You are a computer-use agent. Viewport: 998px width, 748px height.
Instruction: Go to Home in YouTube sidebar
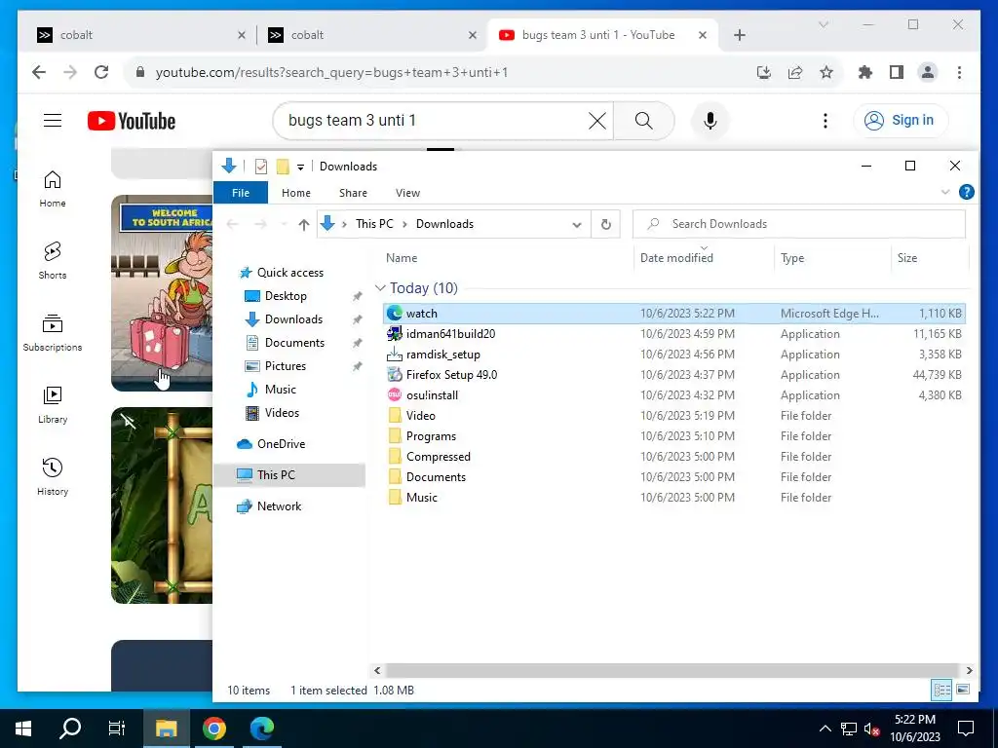coord(53,188)
